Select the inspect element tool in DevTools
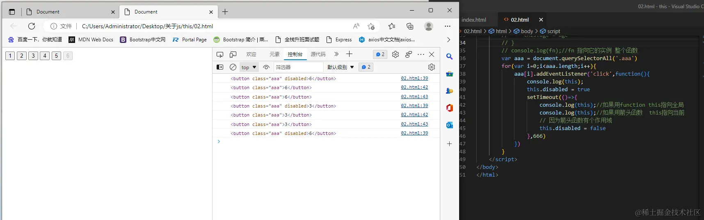Viewport: 704px width, 220px height. [220, 54]
